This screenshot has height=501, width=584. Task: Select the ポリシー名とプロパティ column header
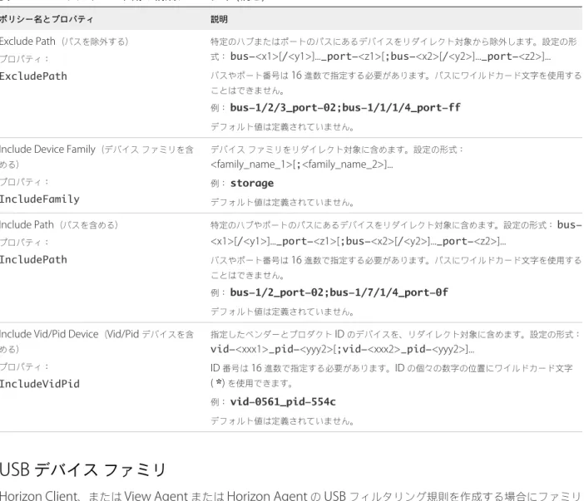[x=47, y=19]
